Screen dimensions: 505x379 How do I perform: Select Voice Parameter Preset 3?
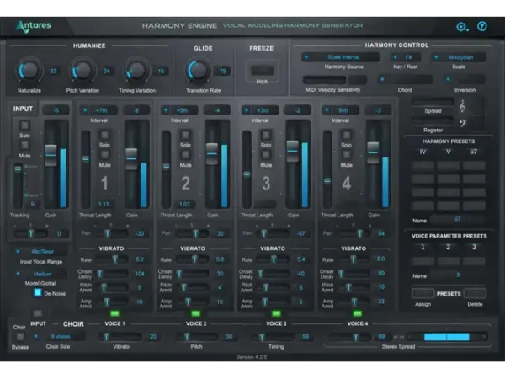(x=474, y=247)
